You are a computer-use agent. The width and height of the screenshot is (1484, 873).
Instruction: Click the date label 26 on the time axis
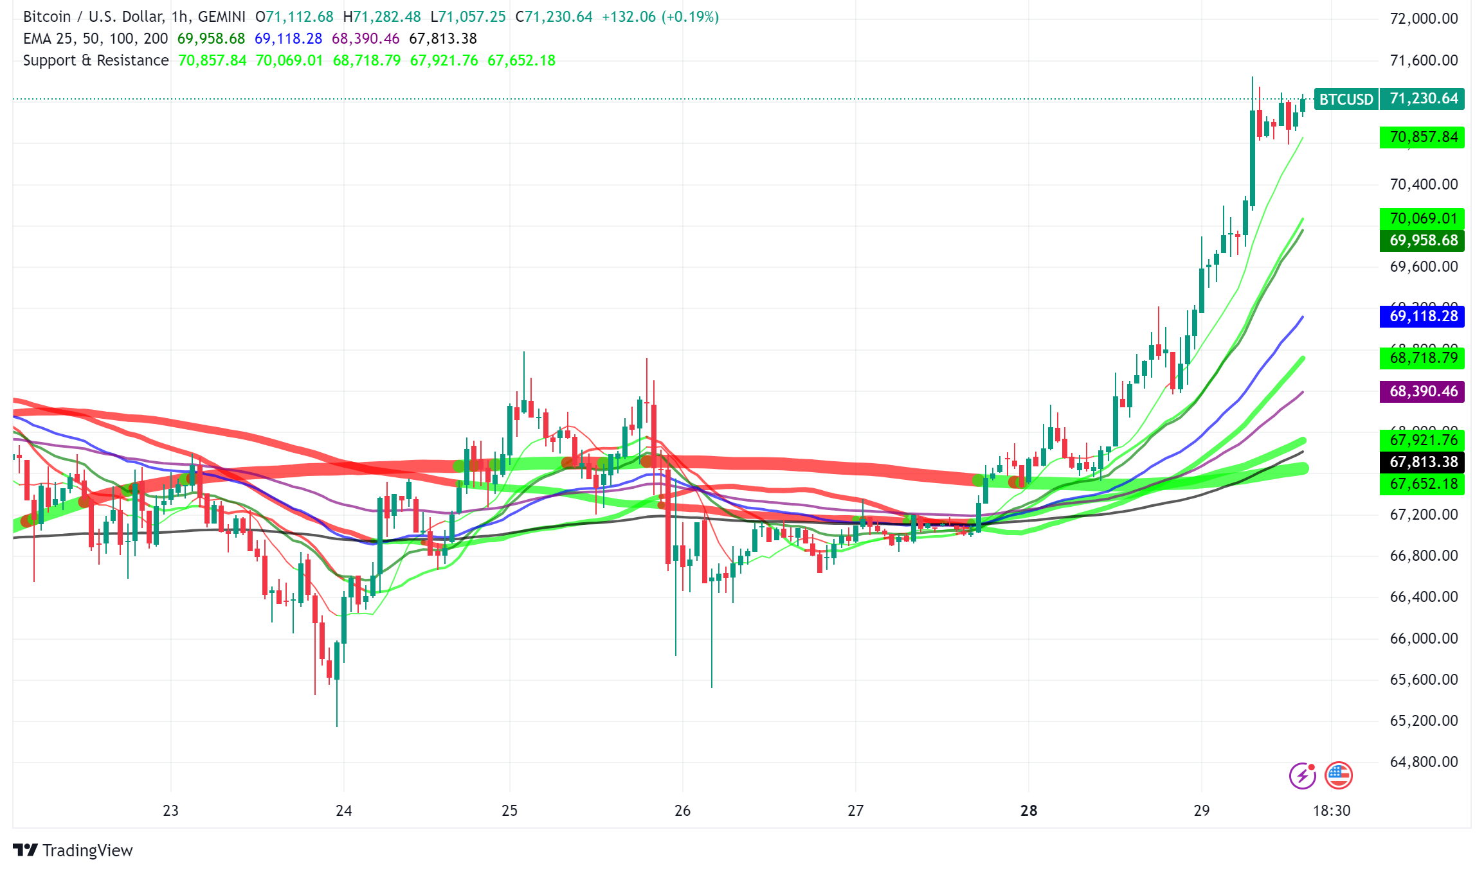[683, 811]
